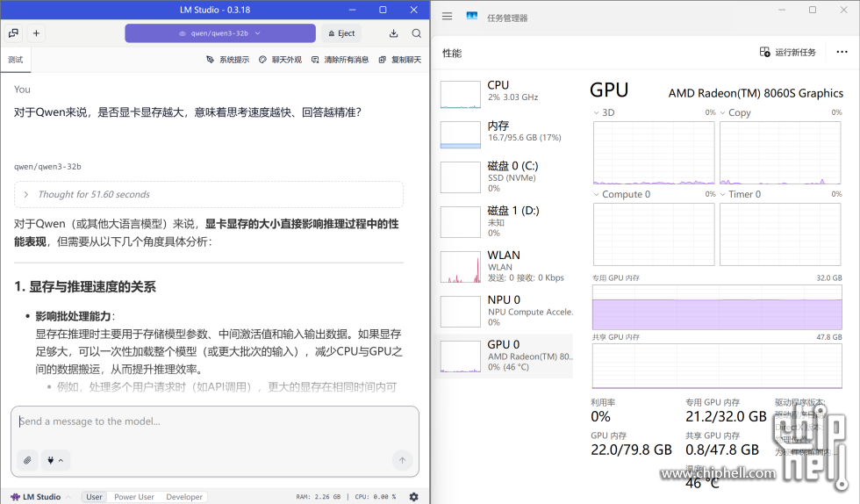Open 聊天外观 chat appearance option
The width and height of the screenshot is (860, 504).
coord(280,60)
